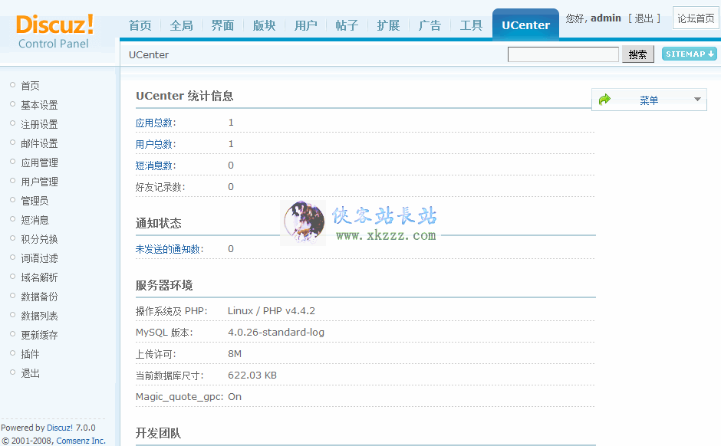Click the 退出 logout link in header

[x=644, y=18]
